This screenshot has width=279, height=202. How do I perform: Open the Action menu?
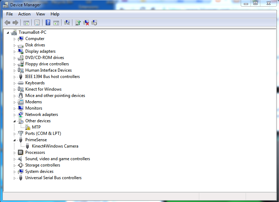(x=24, y=14)
